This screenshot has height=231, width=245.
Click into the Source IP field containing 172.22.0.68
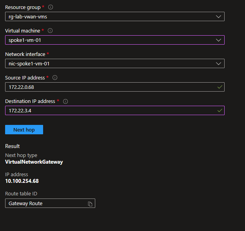(110, 87)
